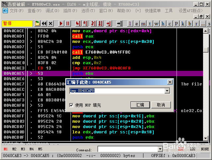Image resolution: width=212 pixels, height=160 pixels.
Task: Close the debugged program X icon
Action: tap(51, 24)
